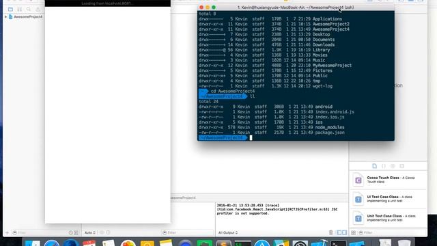Toggle the source-control status filter icon
This screenshot has height=246, width=437.
76,232
